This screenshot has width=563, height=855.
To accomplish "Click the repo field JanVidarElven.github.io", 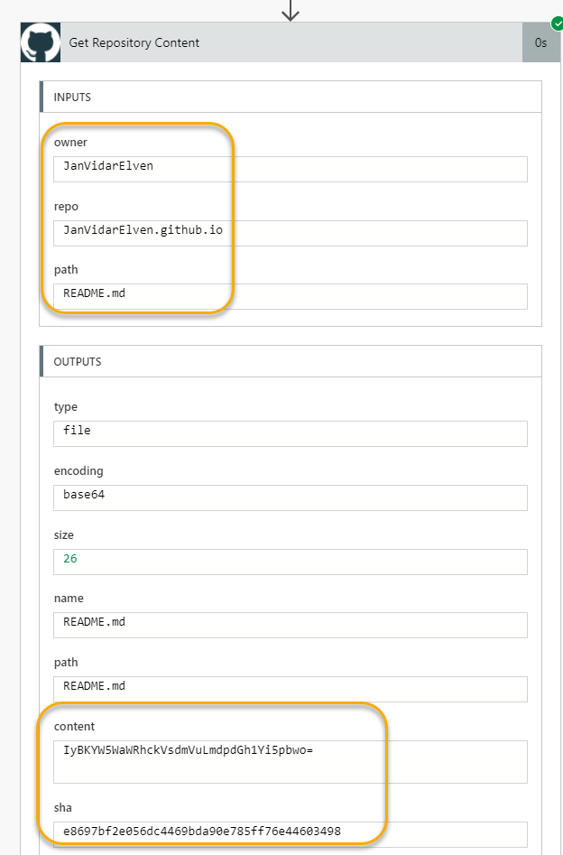I will (x=291, y=233).
